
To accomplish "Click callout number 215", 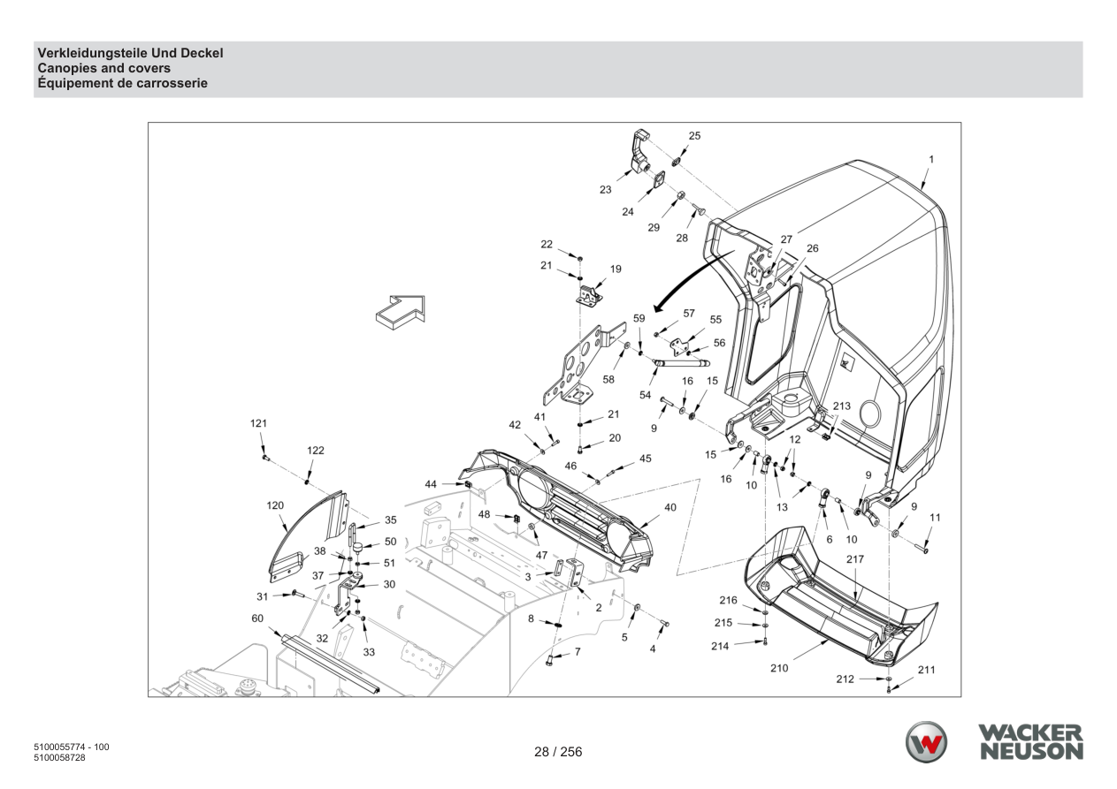I will 723,623.
